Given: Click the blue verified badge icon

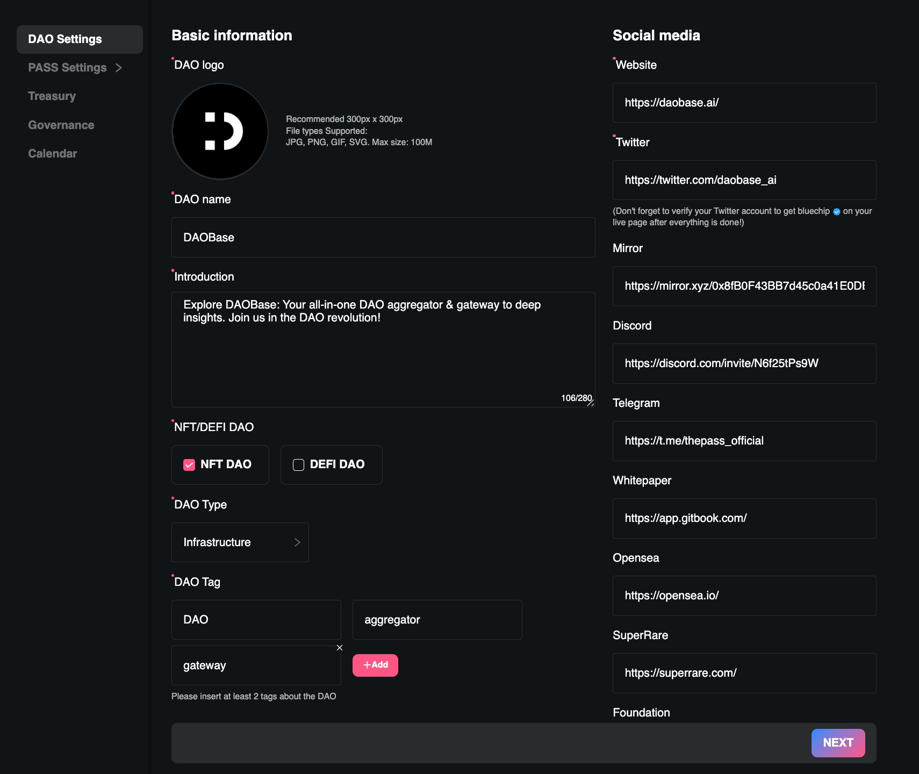Looking at the screenshot, I should point(836,212).
